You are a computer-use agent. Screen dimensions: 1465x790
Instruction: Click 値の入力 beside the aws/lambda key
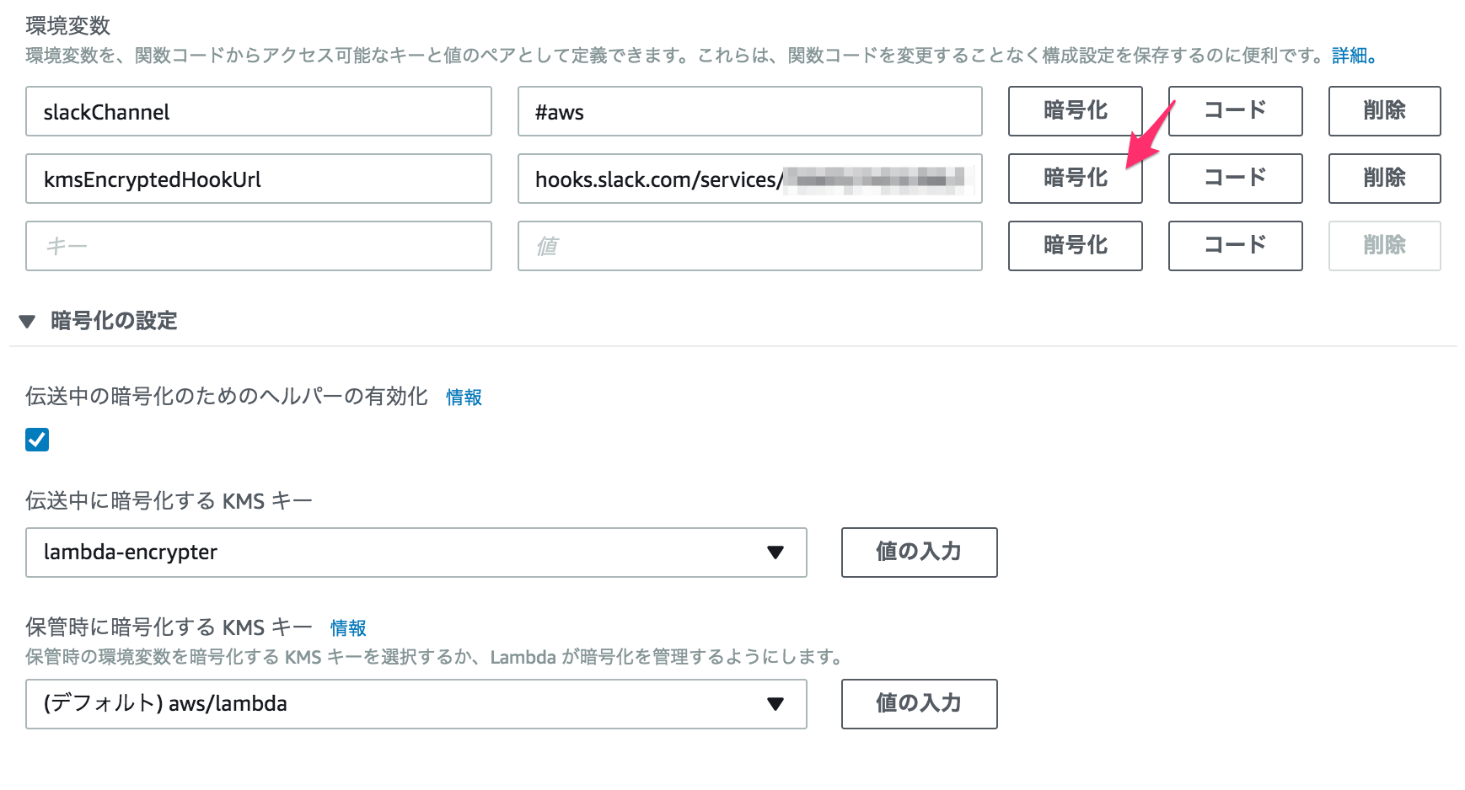(x=918, y=704)
